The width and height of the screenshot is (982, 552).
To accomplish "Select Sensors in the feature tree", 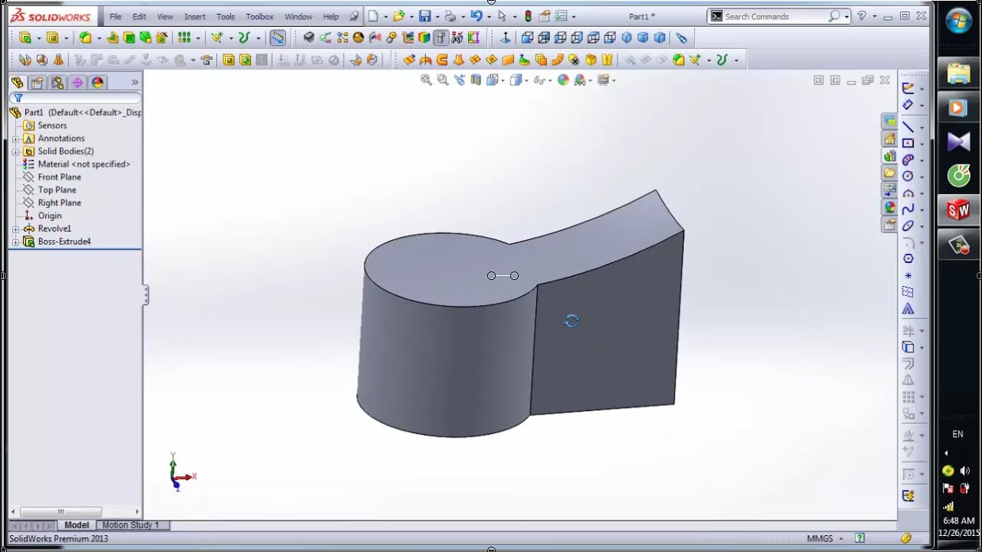I will point(52,126).
